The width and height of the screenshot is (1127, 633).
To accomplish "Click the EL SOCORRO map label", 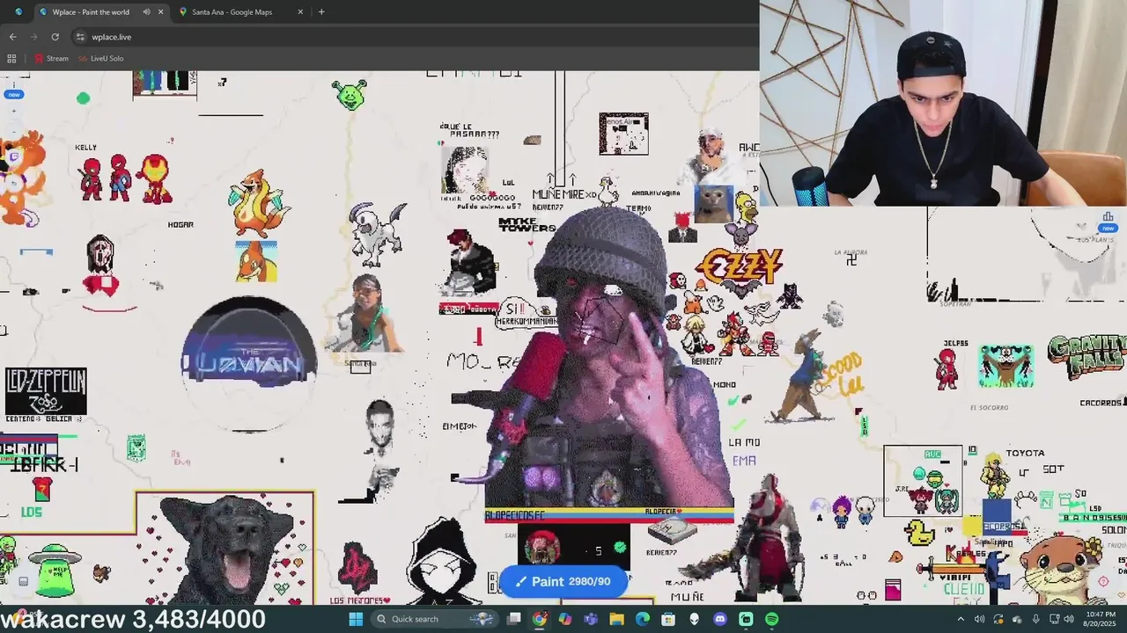I will click(989, 407).
